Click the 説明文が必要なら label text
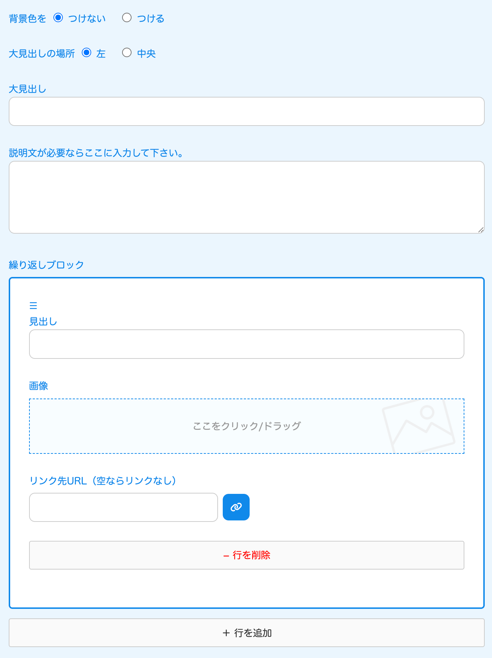The image size is (492, 658). (x=96, y=153)
